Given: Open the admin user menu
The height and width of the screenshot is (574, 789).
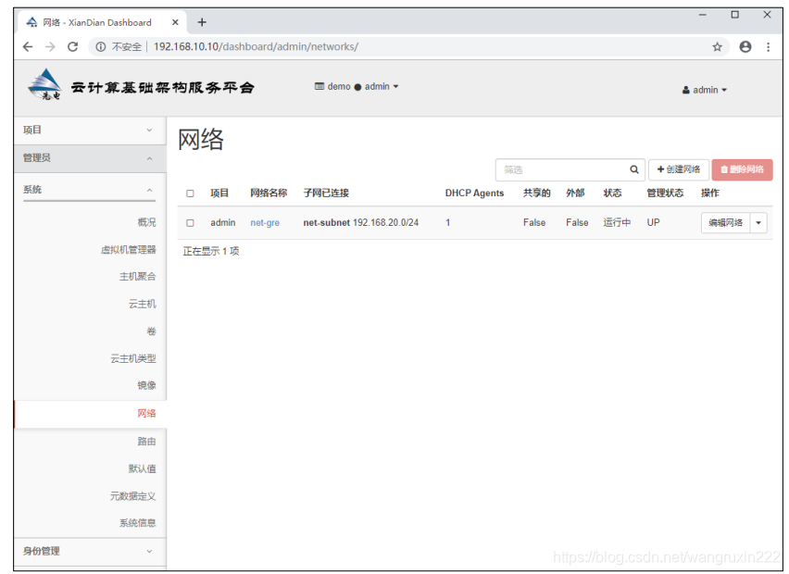Looking at the screenshot, I should coord(705,90).
